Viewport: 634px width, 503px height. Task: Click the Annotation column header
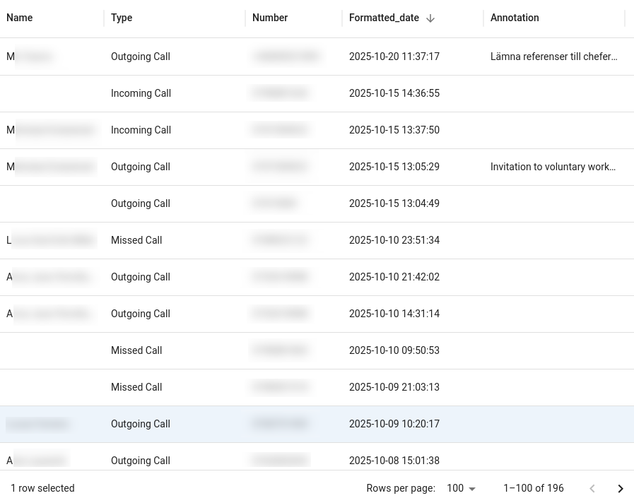click(515, 18)
